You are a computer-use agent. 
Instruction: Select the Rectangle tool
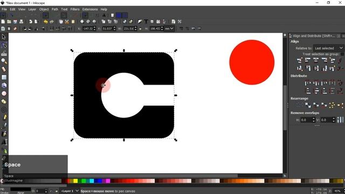[x=4, y=77]
